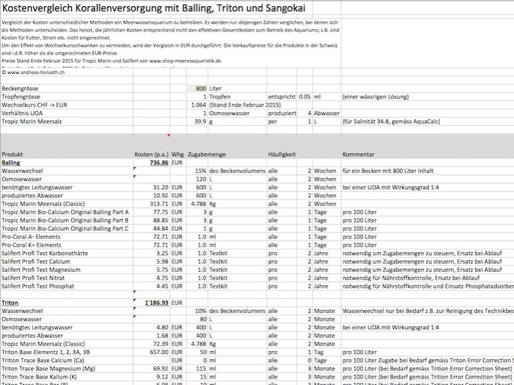
Task: Select the Beckengrösse value cell '800'
Action: coord(197,89)
